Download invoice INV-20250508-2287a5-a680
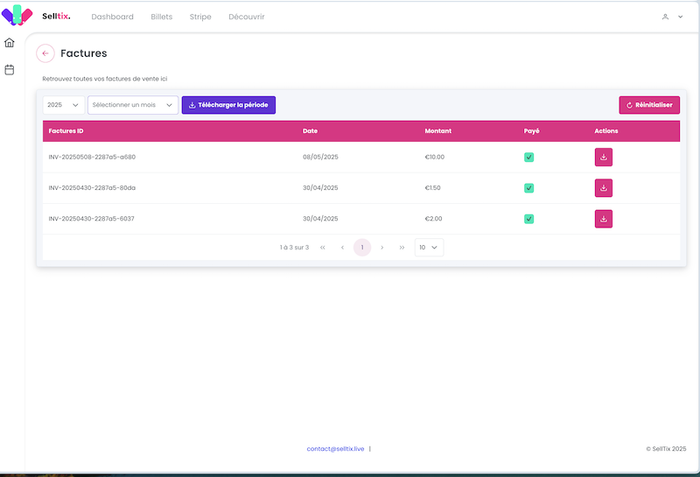The image size is (700, 477). (x=603, y=158)
